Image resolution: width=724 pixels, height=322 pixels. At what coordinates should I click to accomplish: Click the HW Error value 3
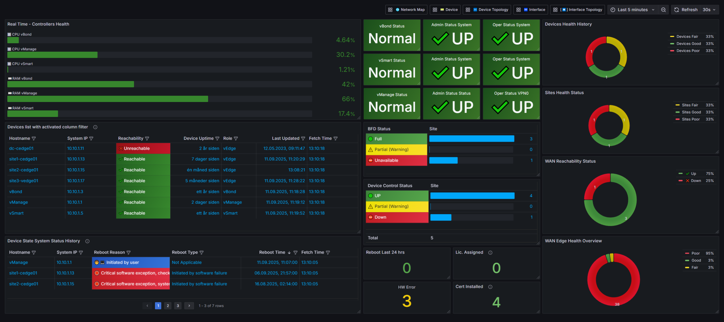pos(407,301)
